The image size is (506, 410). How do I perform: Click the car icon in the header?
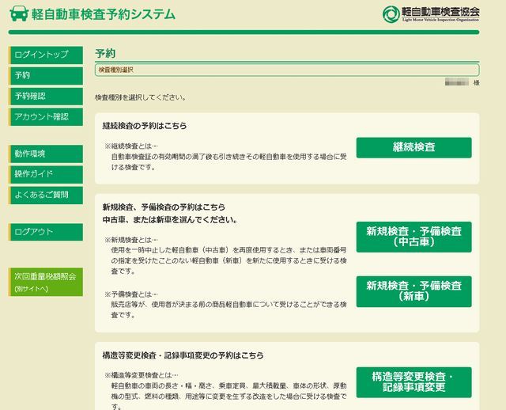(19, 13)
